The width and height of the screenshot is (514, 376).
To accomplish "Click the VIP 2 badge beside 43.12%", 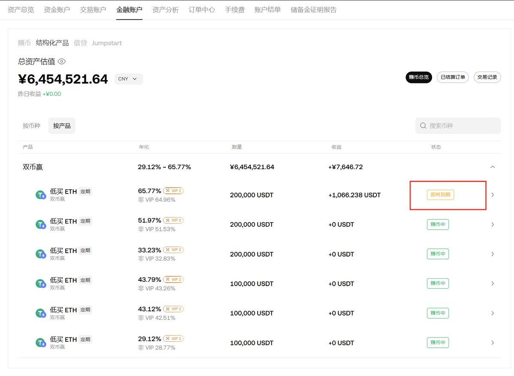I will tap(174, 309).
